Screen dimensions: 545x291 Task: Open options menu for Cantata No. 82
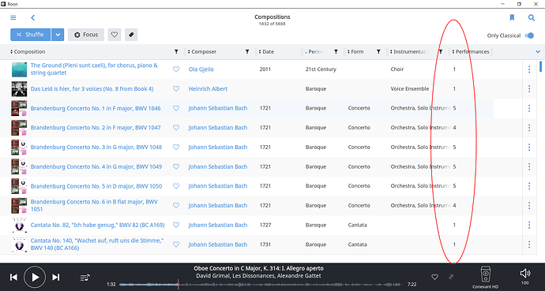(529, 225)
